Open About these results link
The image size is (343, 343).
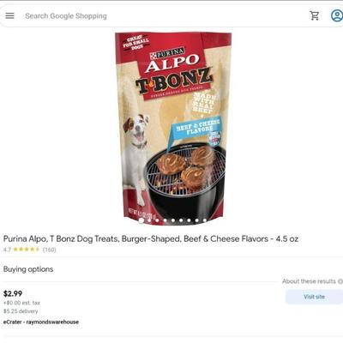tap(309, 281)
